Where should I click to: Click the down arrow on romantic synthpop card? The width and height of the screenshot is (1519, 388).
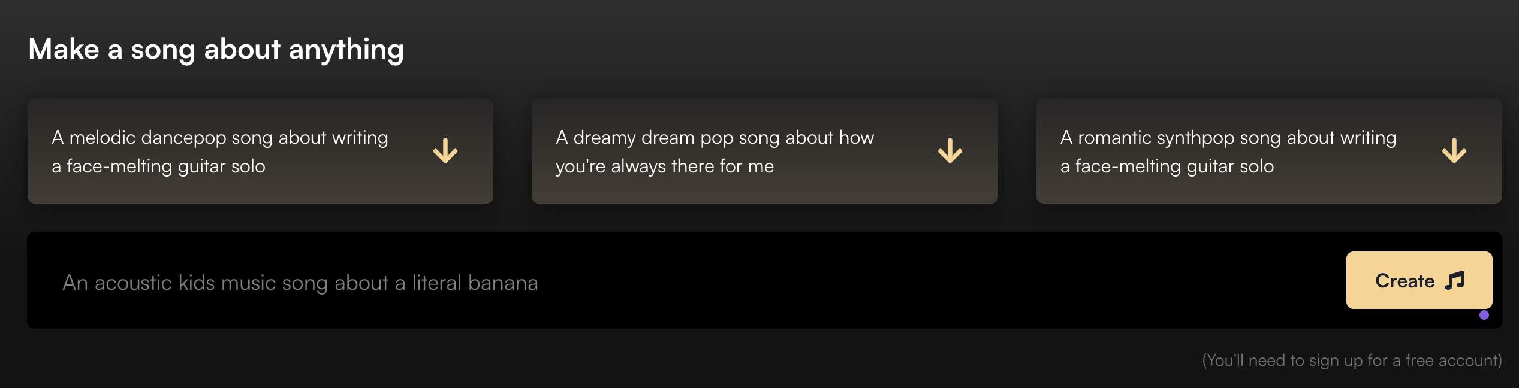[x=1454, y=151]
